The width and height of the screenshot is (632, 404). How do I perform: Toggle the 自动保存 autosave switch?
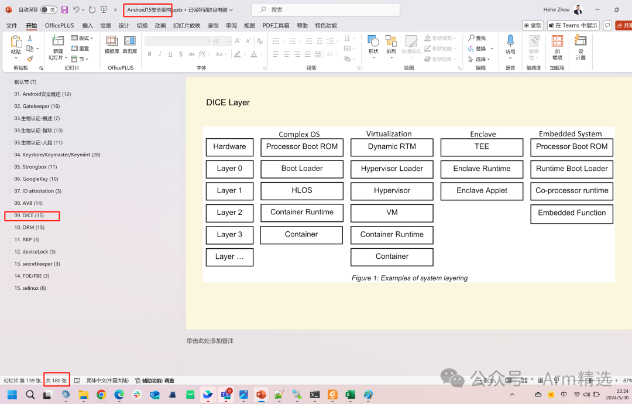tap(49, 10)
